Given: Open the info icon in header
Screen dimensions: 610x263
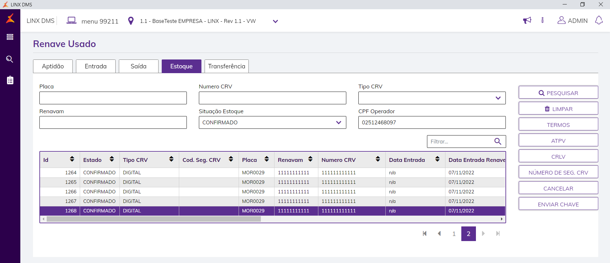Looking at the screenshot, I should pos(542,20).
